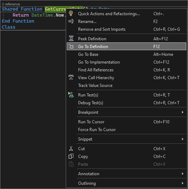Choose Copy from the context menu
Image resolution: width=188 pixels, height=189 pixels.
tap(126, 156)
